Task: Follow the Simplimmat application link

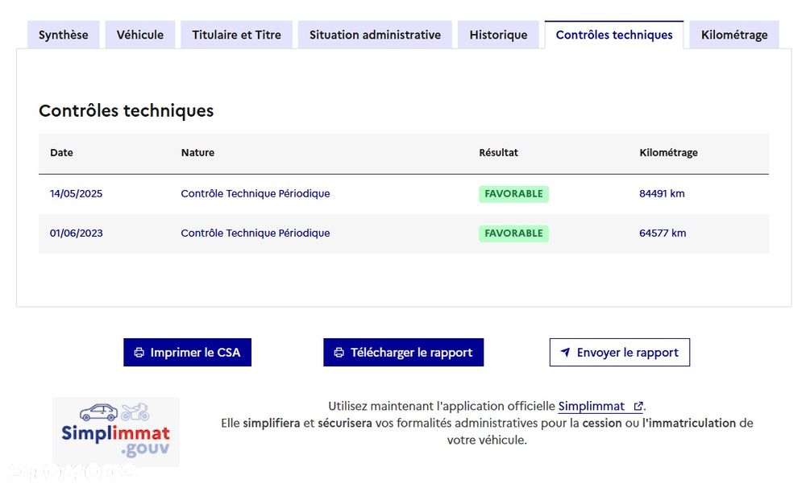Action: [x=592, y=407]
